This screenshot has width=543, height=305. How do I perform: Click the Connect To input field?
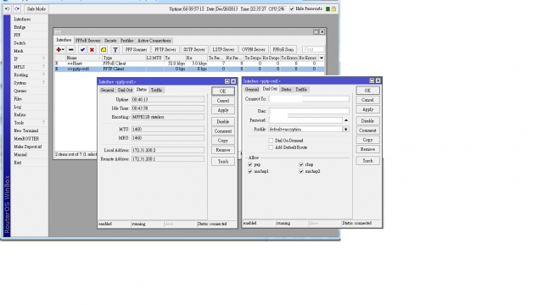(x=309, y=99)
